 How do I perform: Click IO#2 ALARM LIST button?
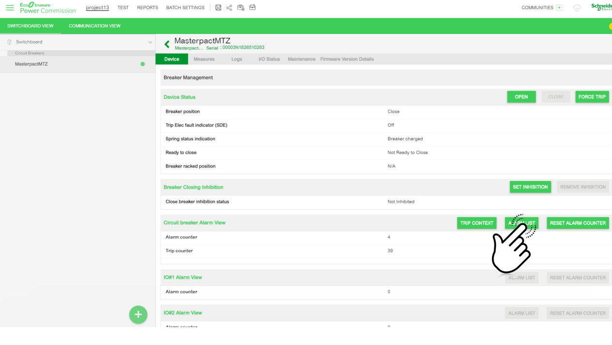pos(522,313)
